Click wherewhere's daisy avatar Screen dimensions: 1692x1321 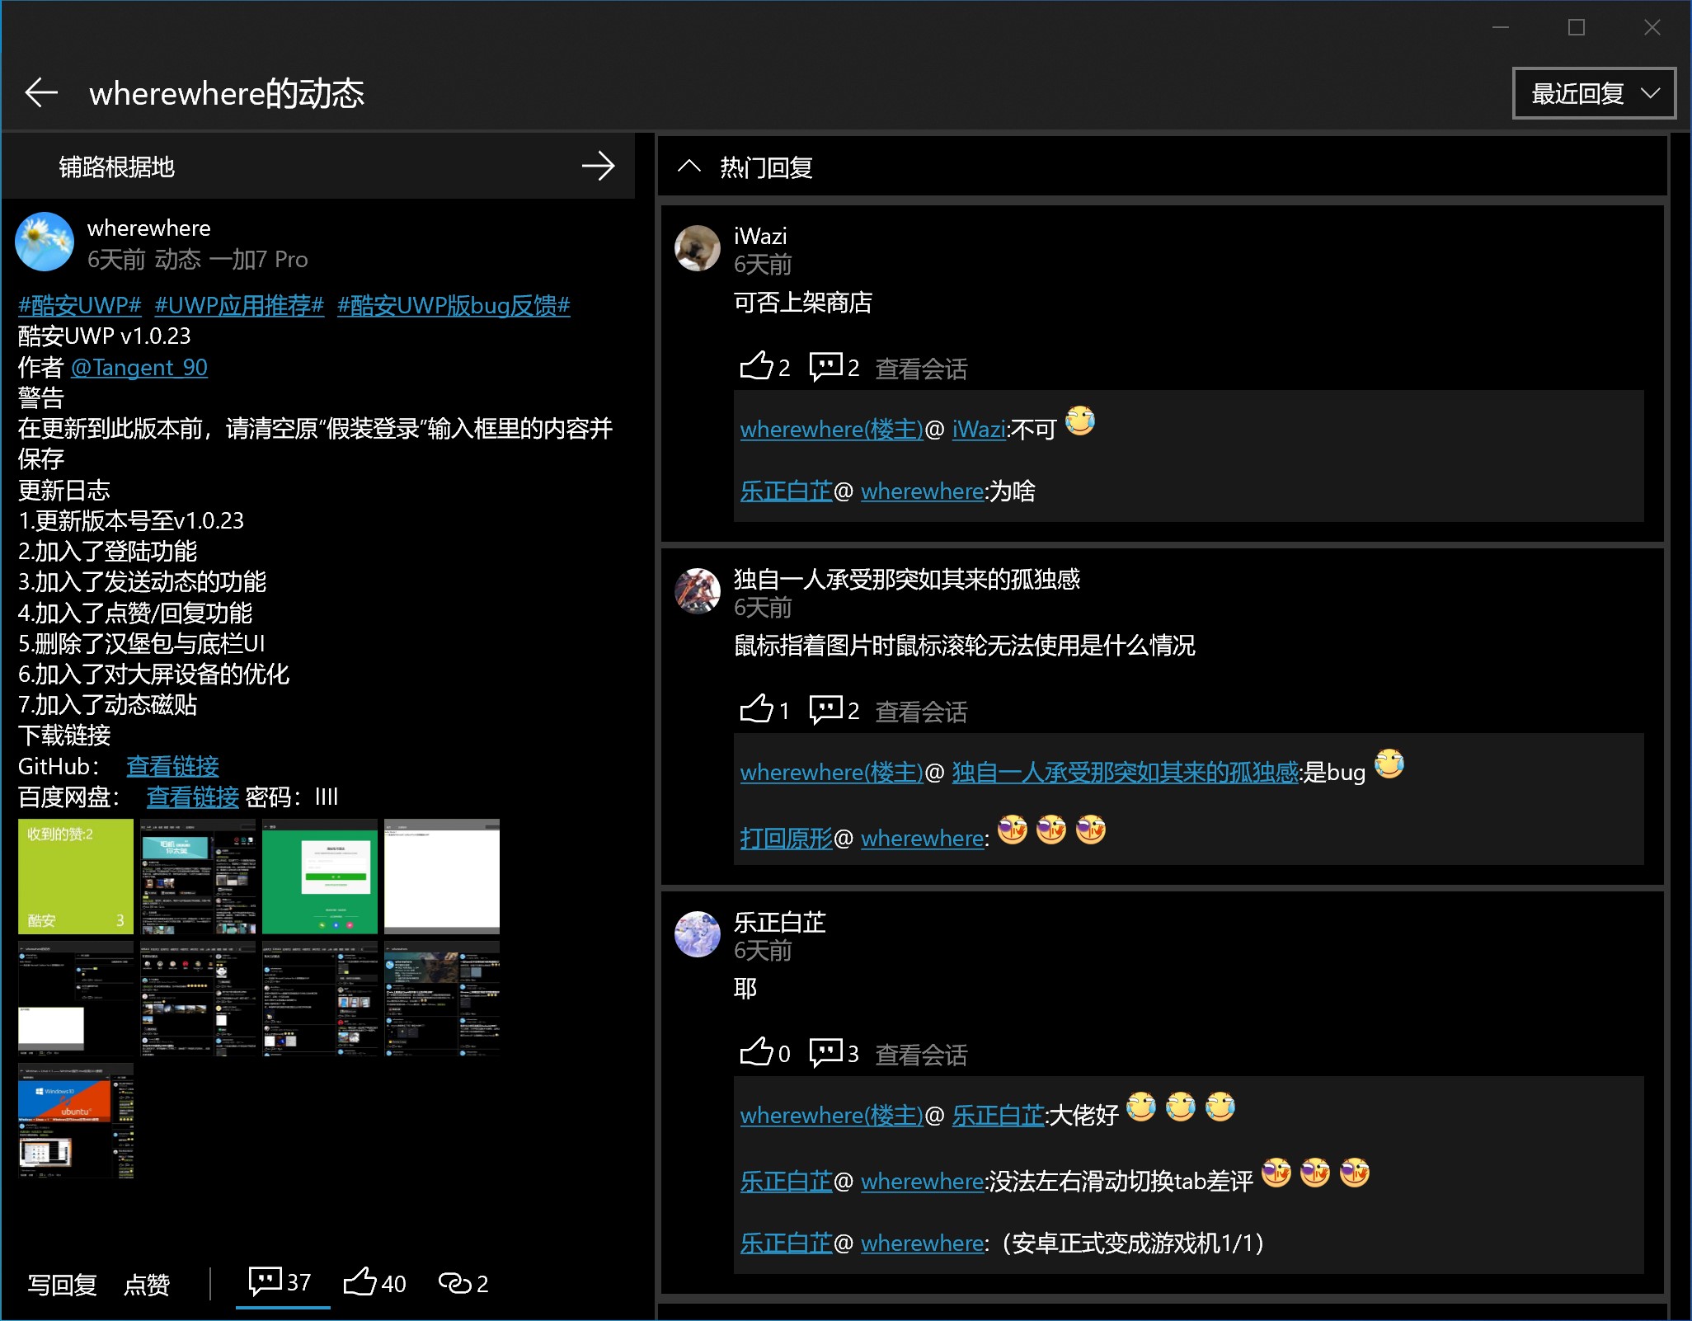tap(45, 242)
